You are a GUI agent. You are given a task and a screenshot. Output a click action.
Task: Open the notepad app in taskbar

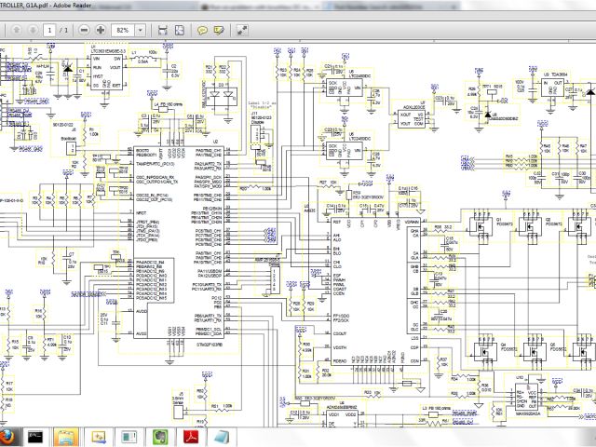pyautogui.click(x=220, y=436)
